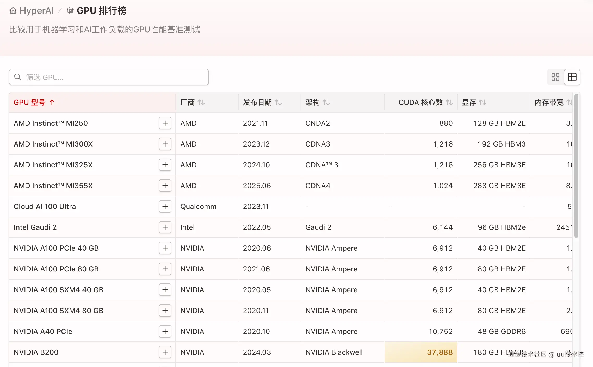The width and height of the screenshot is (593, 367).
Task: Click the home icon in the breadcrumb
Action: click(x=13, y=11)
